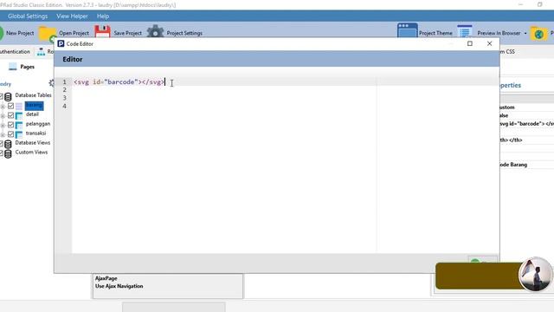554x312 pixels.
Task: Click the AjaxPage heading text
Action: point(106,278)
